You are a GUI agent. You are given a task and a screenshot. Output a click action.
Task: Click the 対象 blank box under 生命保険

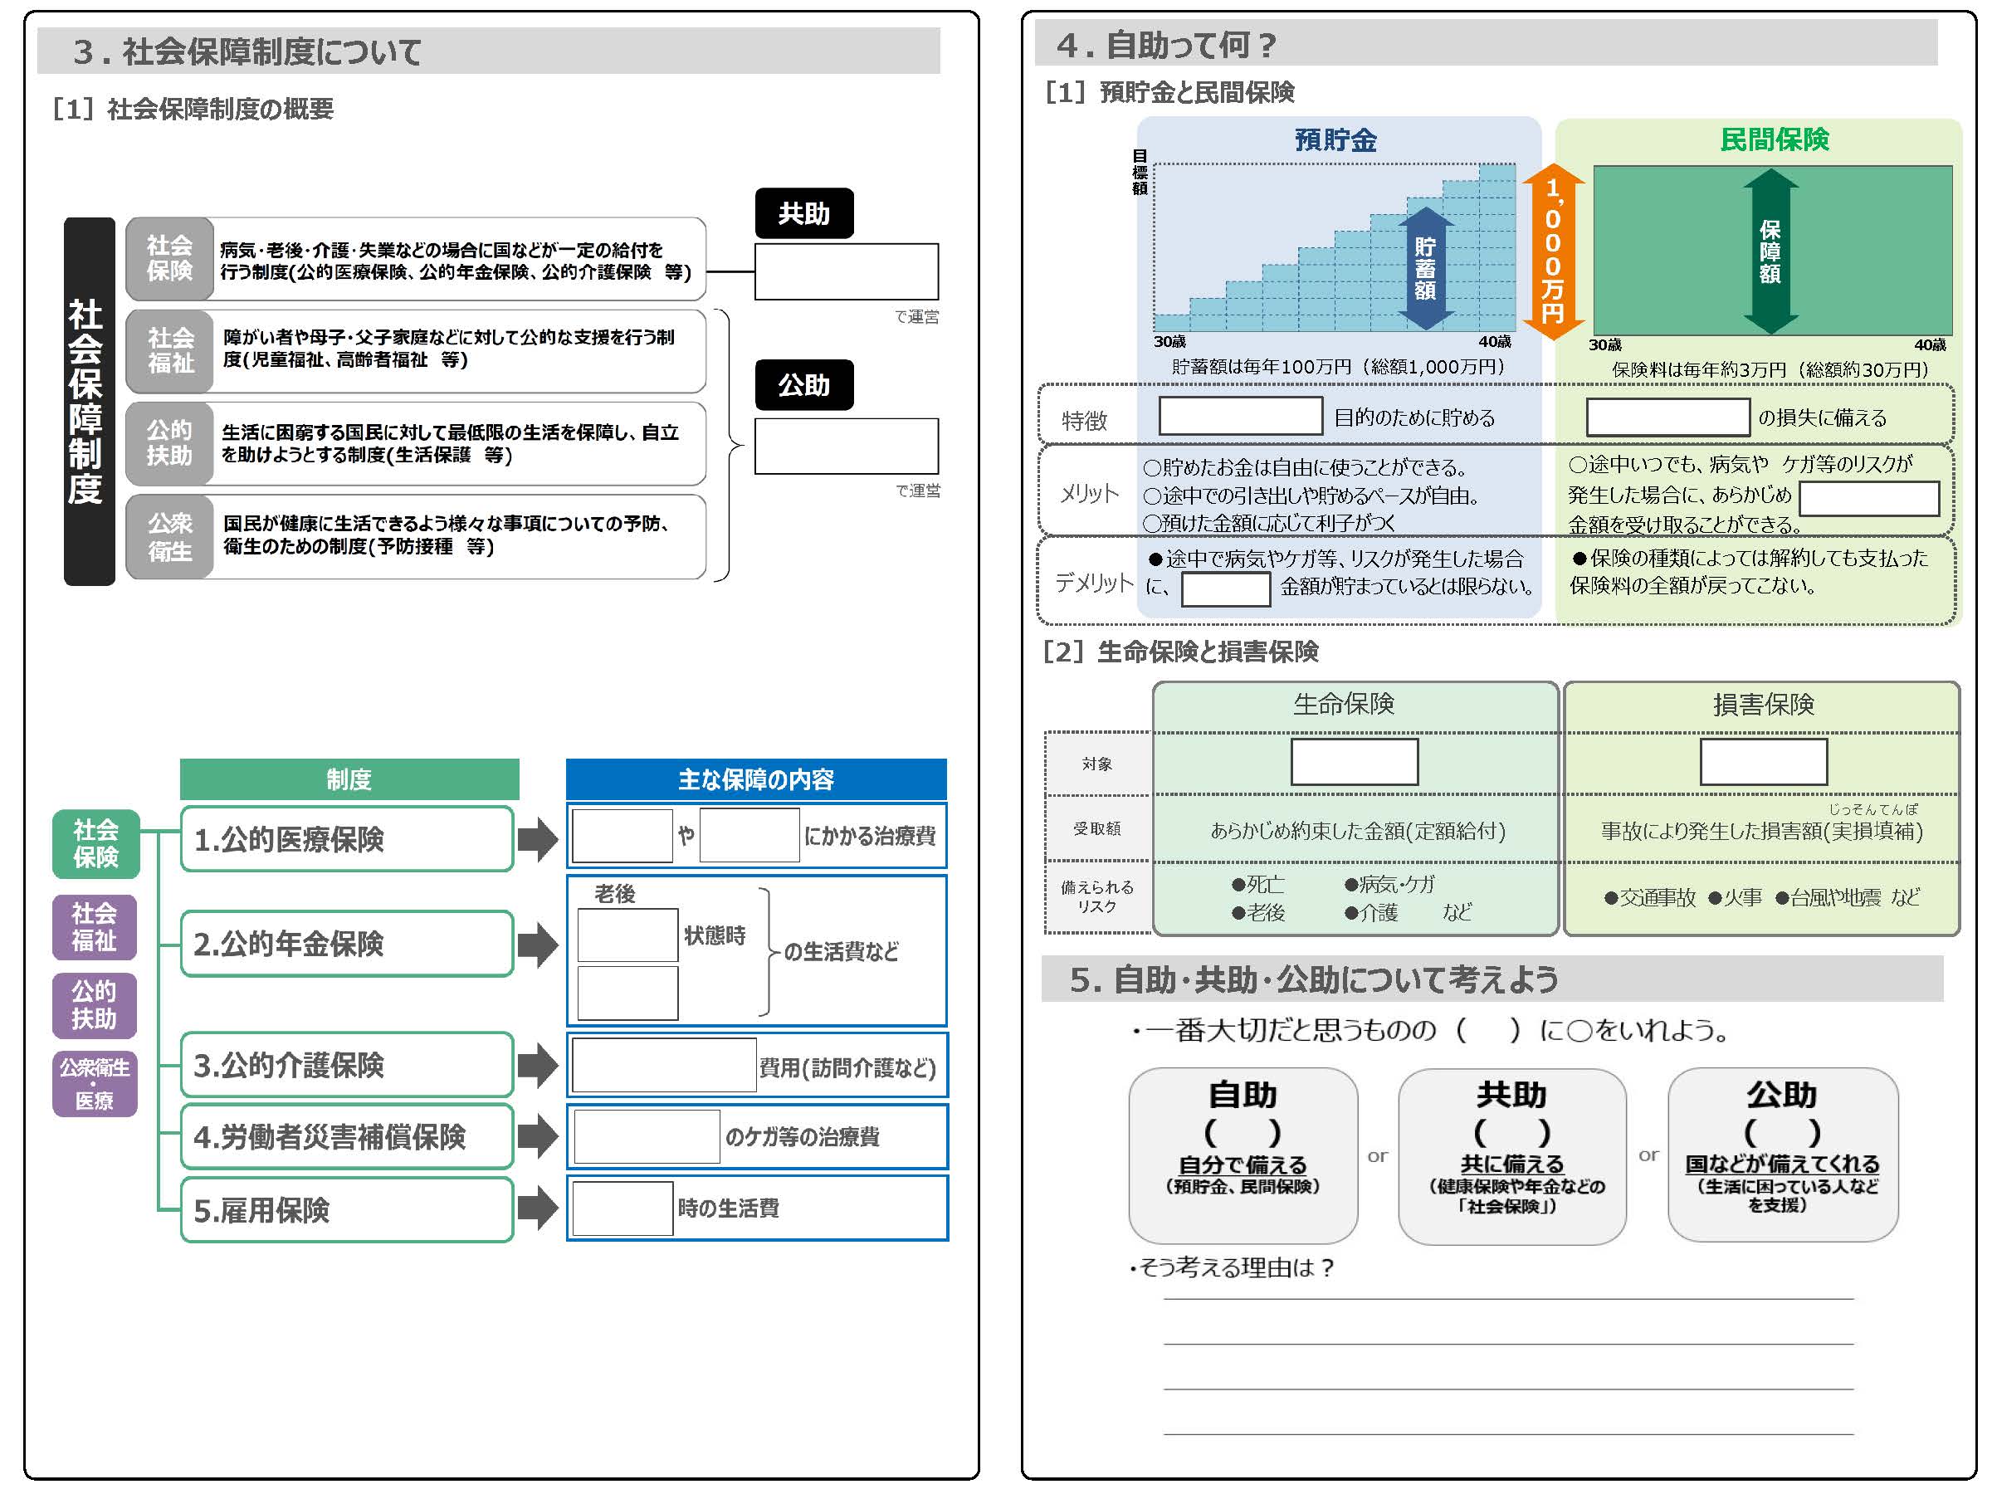[1355, 762]
